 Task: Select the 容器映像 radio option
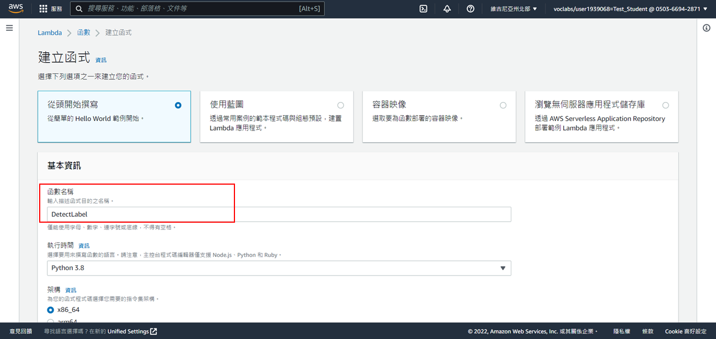503,105
